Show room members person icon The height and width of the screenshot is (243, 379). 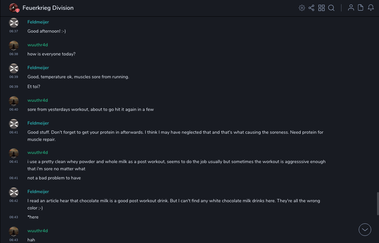click(351, 8)
